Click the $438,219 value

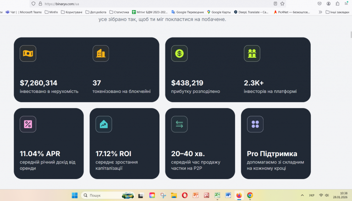[x=187, y=83]
